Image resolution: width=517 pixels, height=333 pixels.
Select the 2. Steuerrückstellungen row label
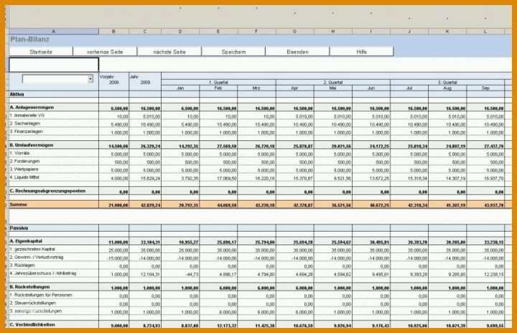pyautogui.click(x=32, y=303)
